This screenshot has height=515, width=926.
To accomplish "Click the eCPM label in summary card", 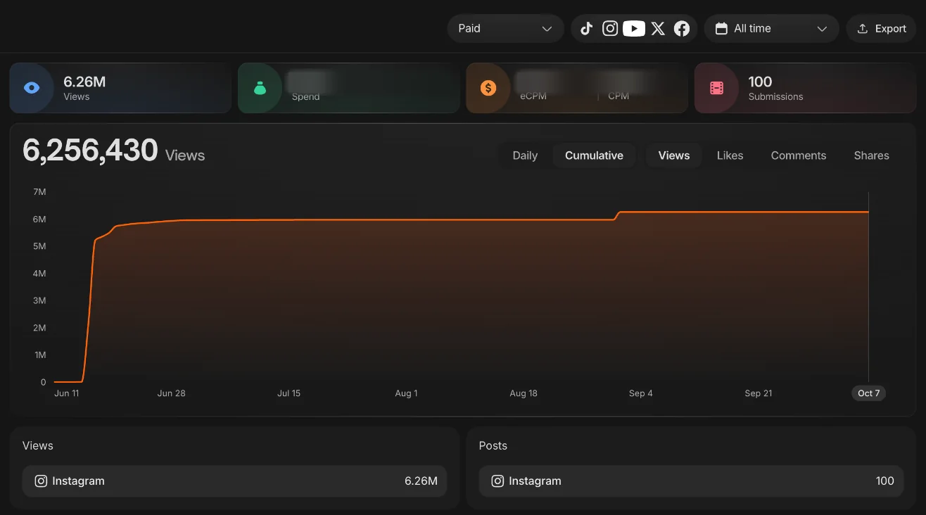I will [x=533, y=96].
